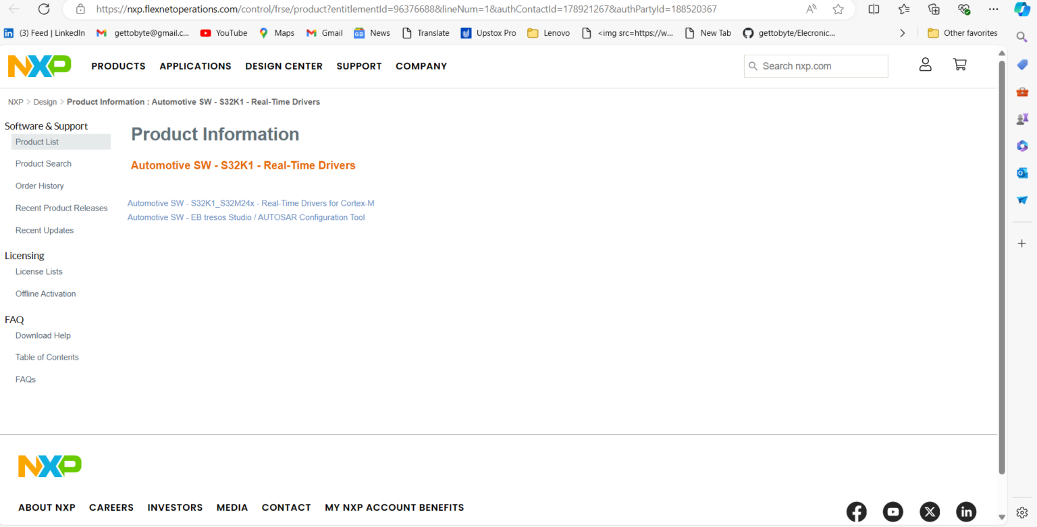The image size is (1037, 527).
Task: Open the PRODUCTS menu
Action: [x=118, y=66]
